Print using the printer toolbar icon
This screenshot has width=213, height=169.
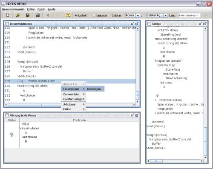coord(38,15)
